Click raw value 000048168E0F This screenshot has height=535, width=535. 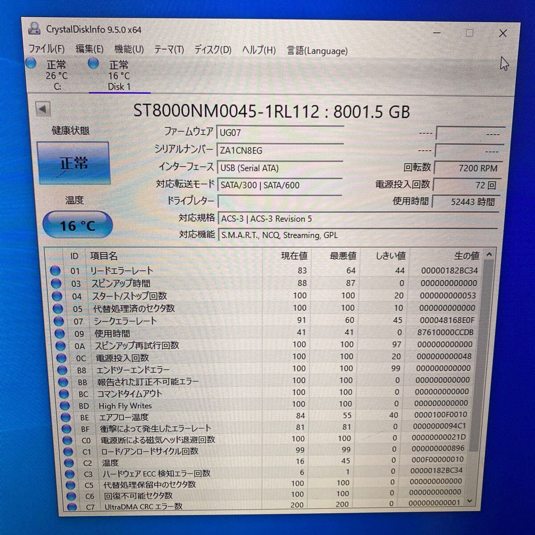pos(447,320)
